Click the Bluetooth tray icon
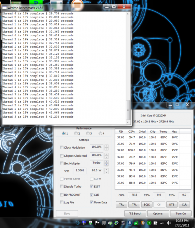195x228 pixels. [129, 223]
